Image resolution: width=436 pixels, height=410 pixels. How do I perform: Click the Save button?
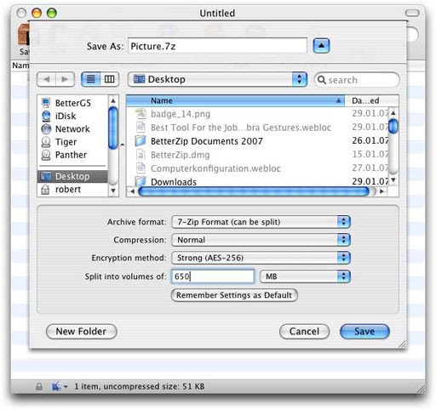coord(364,332)
